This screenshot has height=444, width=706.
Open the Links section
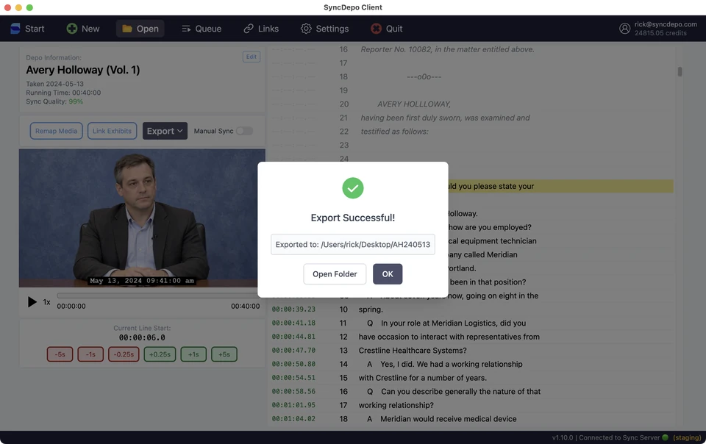coord(268,29)
